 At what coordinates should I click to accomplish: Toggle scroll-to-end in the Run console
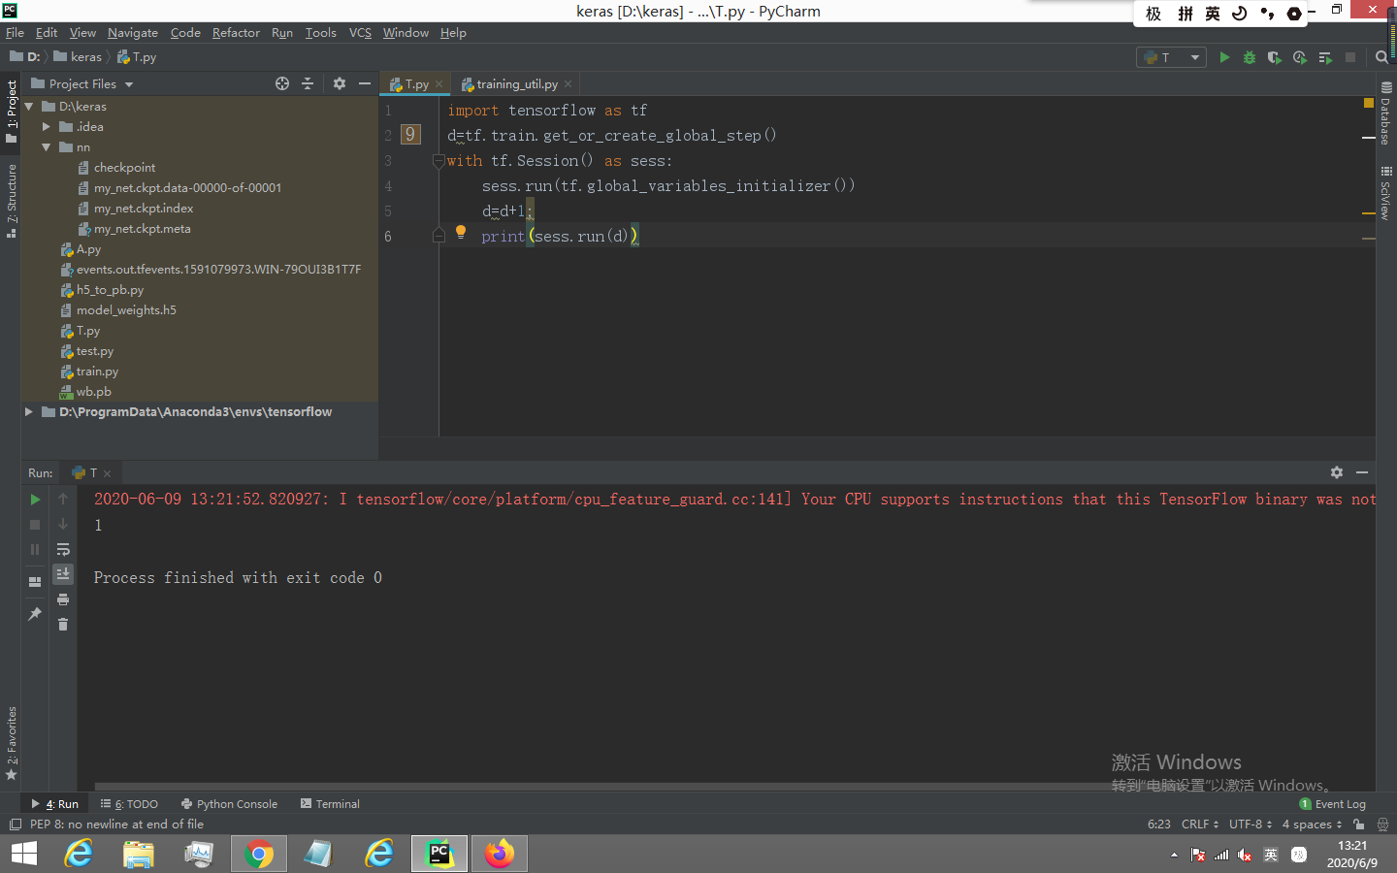(x=63, y=573)
